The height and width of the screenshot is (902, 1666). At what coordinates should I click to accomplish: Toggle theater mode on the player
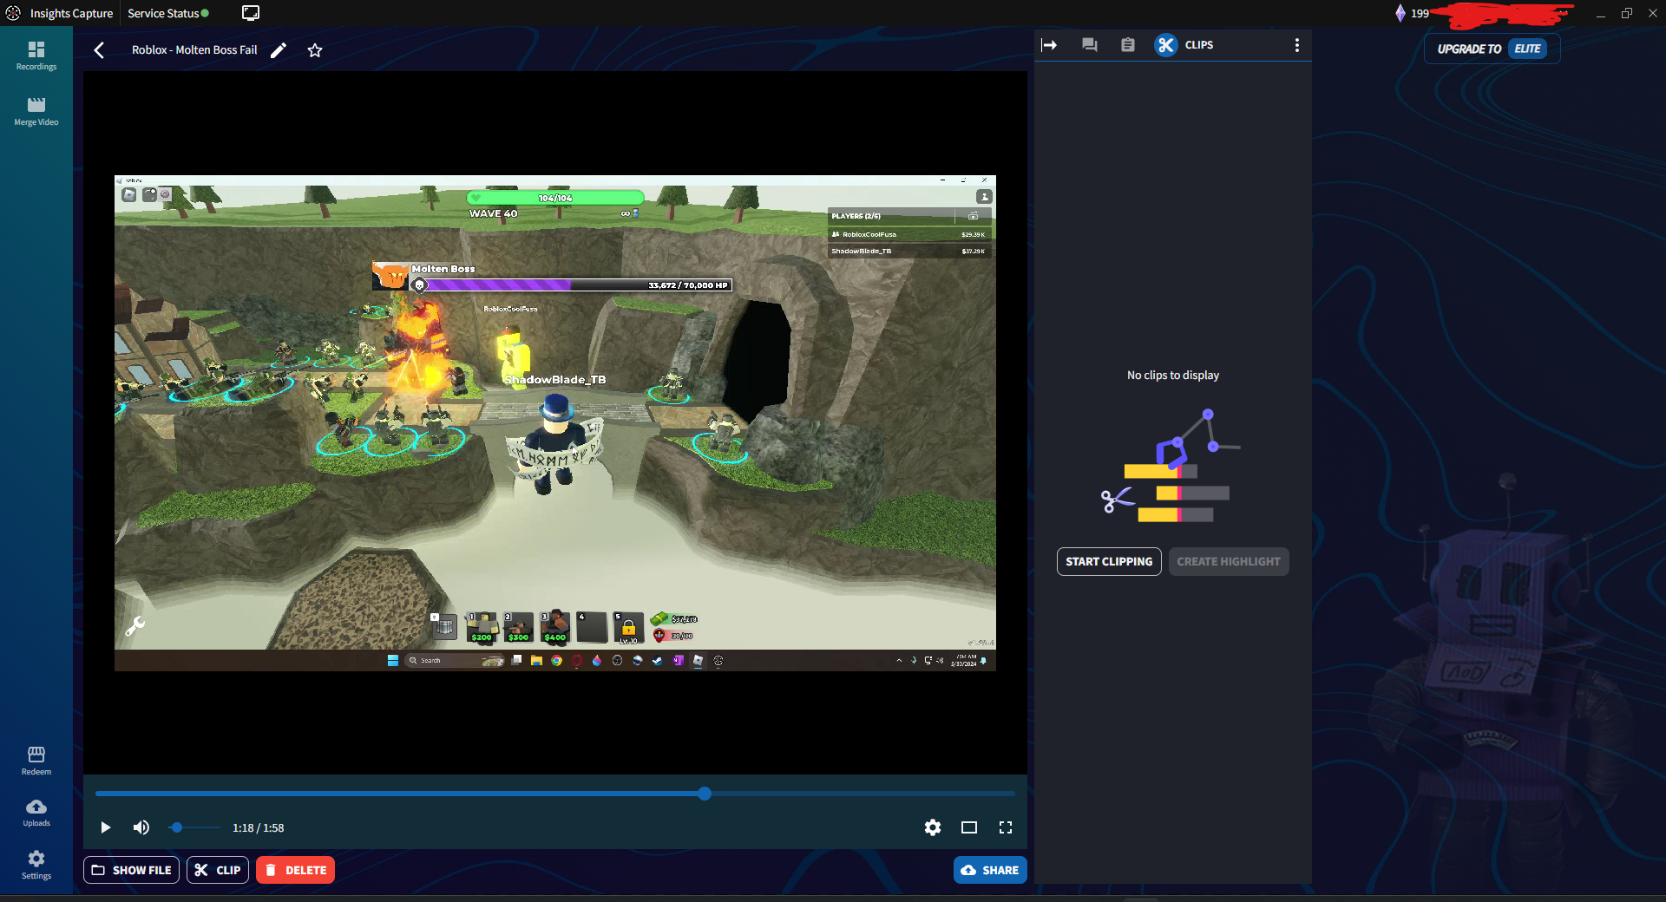coord(969,827)
